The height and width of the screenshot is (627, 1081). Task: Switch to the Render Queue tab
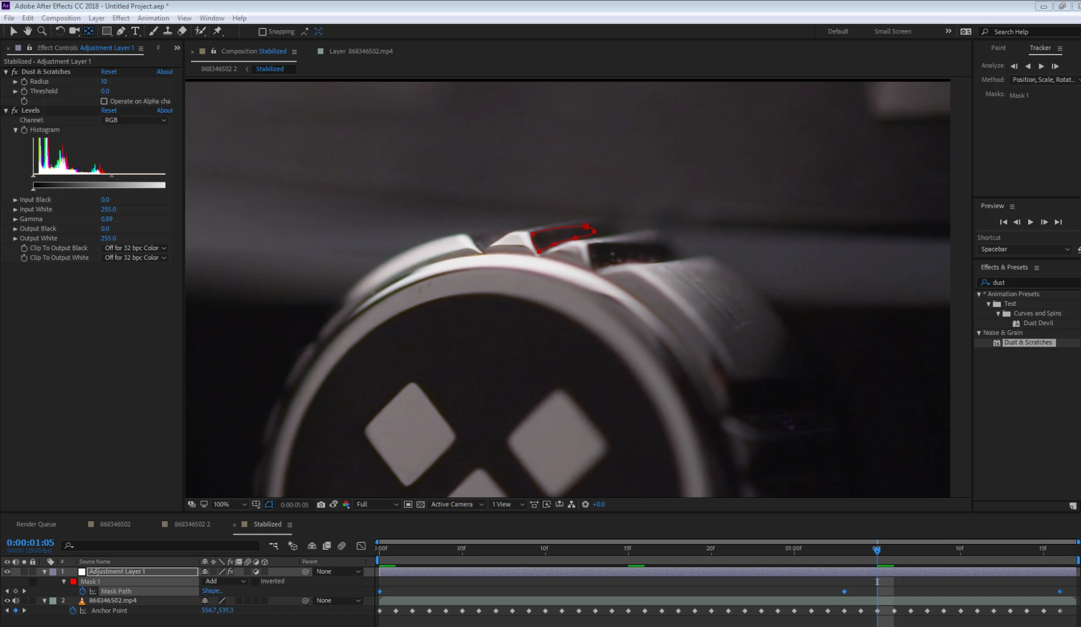(36, 524)
